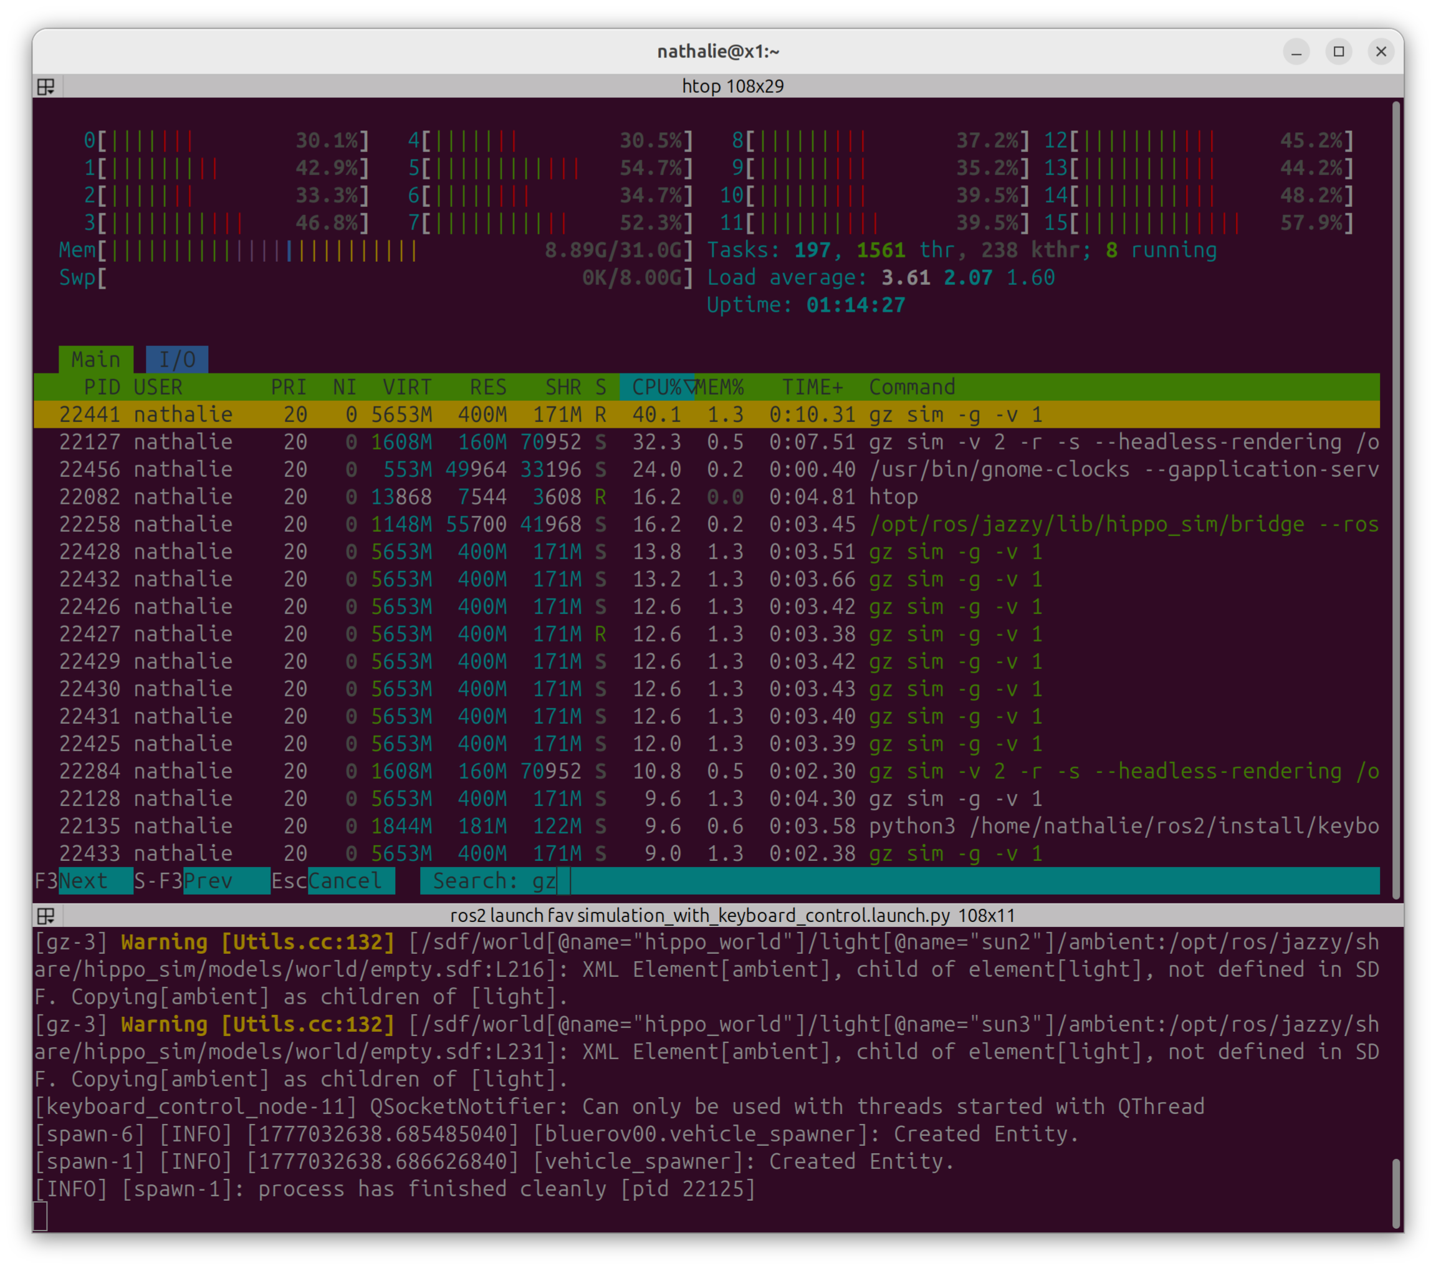Open the ros2 launch pane layout icon
The width and height of the screenshot is (1436, 1268).
(x=46, y=915)
